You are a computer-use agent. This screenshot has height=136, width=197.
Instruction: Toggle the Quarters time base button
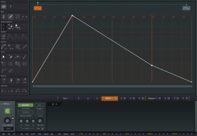25,105
